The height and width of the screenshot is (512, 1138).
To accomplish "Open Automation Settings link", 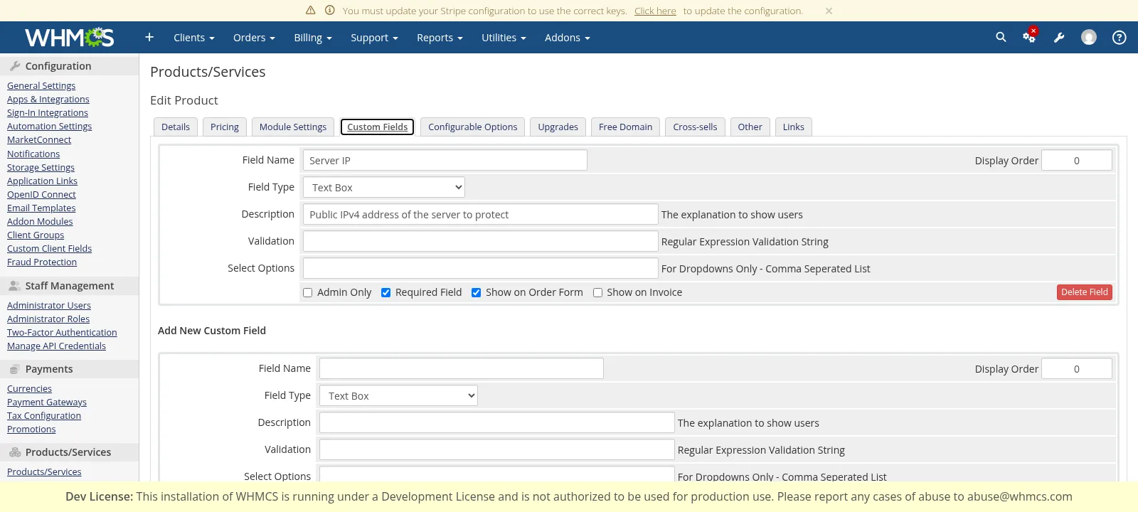I will click(50, 126).
